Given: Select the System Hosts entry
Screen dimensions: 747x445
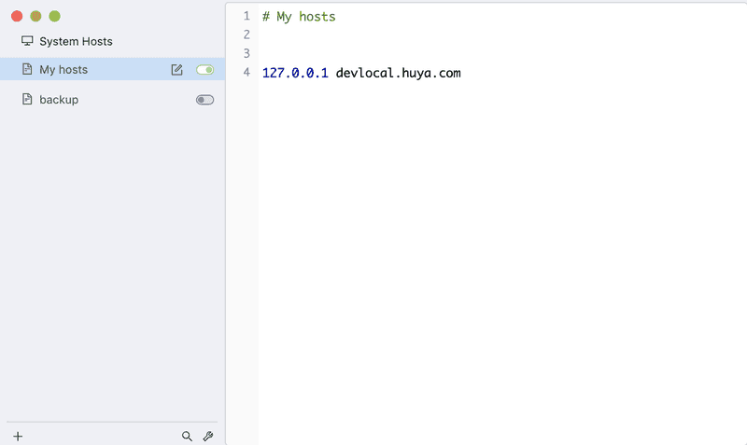Looking at the screenshot, I should pyautogui.click(x=76, y=41).
